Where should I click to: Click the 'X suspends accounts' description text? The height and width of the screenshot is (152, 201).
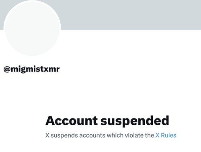point(111,135)
